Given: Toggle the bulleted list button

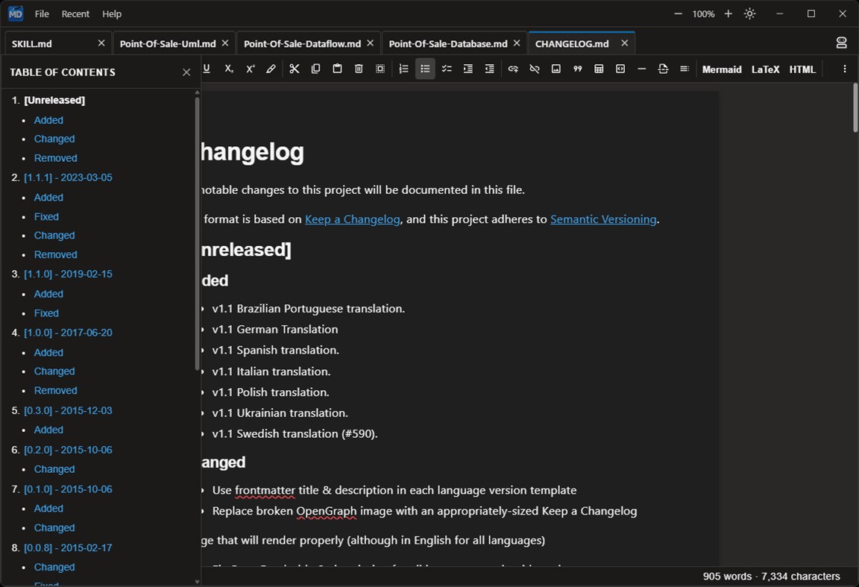Looking at the screenshot, I should 425,69.
